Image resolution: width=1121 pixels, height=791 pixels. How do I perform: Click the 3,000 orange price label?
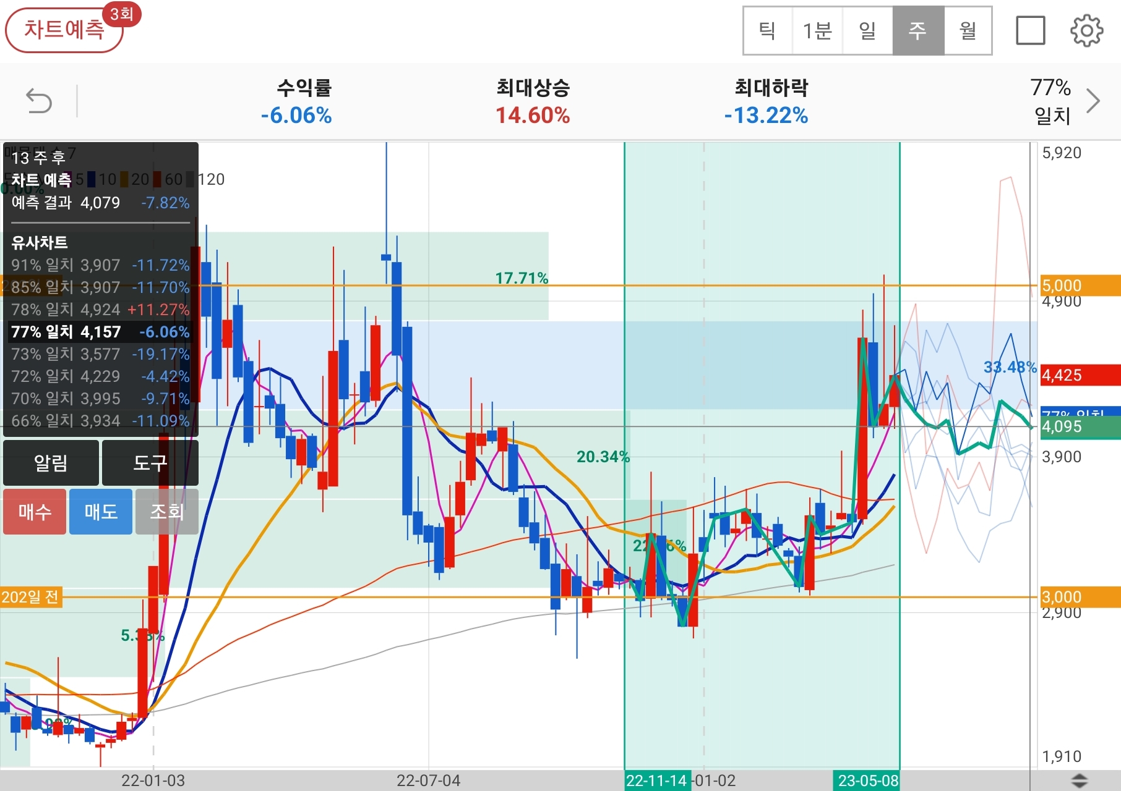1080,597
